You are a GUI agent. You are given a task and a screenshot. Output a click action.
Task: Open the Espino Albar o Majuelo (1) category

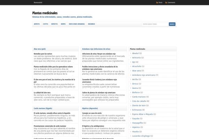tap(144, 114)
